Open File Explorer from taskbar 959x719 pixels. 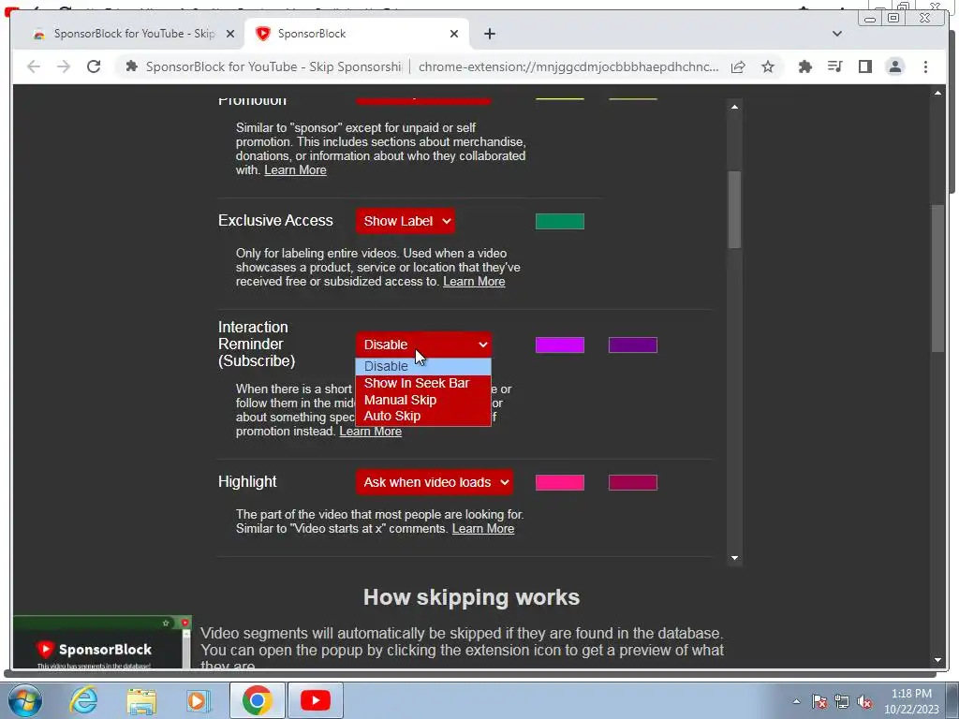(x=141, y=700)
